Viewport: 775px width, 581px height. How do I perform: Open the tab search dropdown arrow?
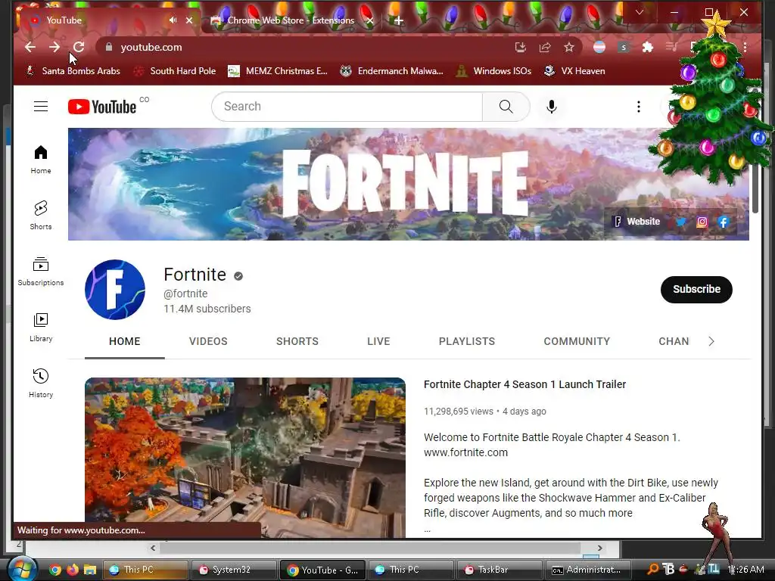click(x=639, y=12)
